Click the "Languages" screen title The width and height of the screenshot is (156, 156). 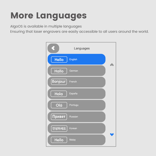tap(82, 48)
